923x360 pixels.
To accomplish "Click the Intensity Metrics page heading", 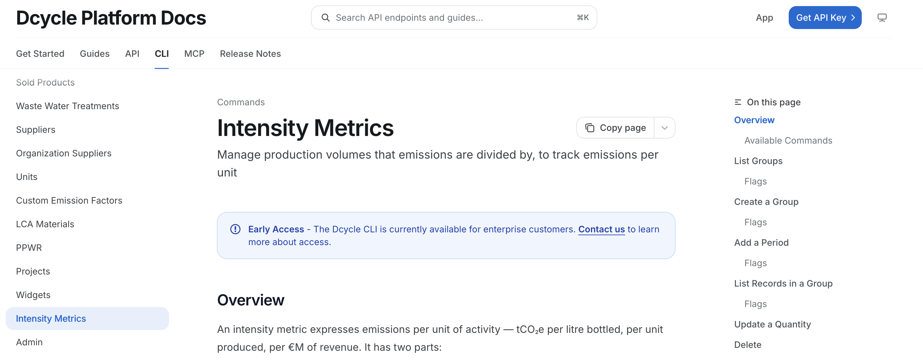I will coord(305,128).
